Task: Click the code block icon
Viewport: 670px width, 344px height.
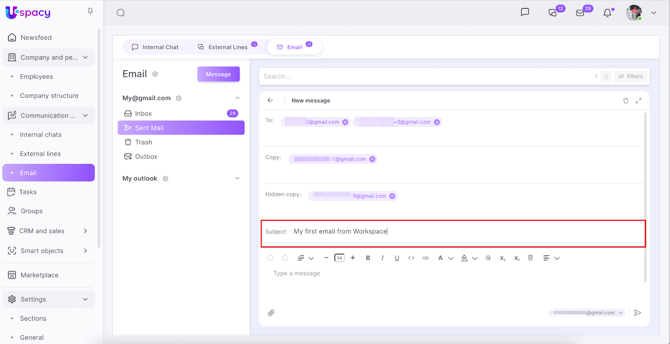Action: pyautogui.click(x=411, y=258)
